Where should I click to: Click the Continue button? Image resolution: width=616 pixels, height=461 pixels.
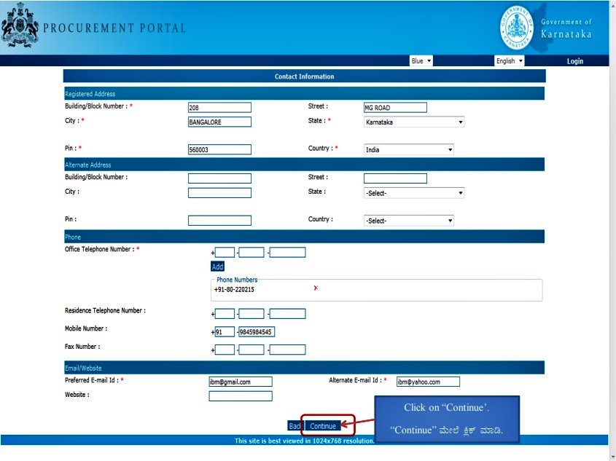point(323,426)
